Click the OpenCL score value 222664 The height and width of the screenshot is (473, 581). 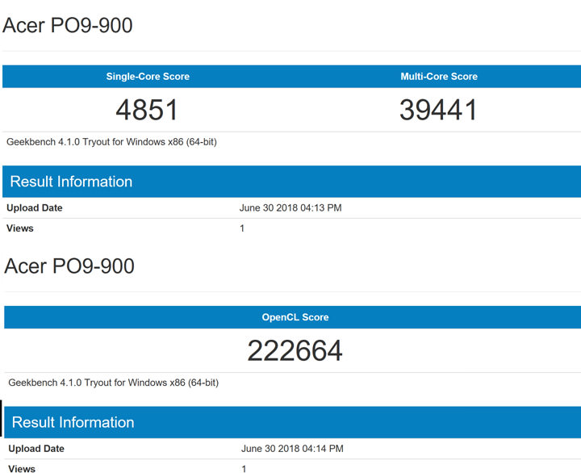click(x=295, y=350)
